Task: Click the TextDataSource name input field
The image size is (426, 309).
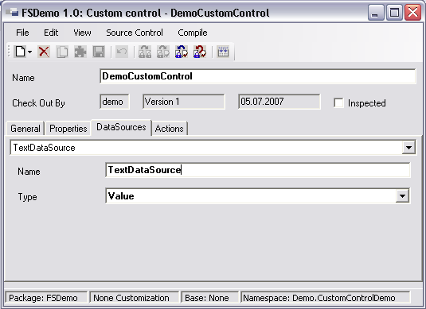Action: pos(257,170)
